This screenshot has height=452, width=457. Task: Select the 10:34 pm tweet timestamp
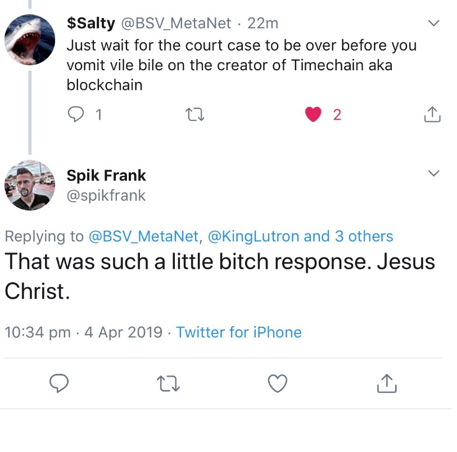[37, 332]
